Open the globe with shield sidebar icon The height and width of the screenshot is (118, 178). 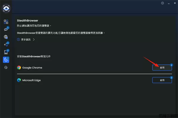pyautogui.click(x=6, y=37)
